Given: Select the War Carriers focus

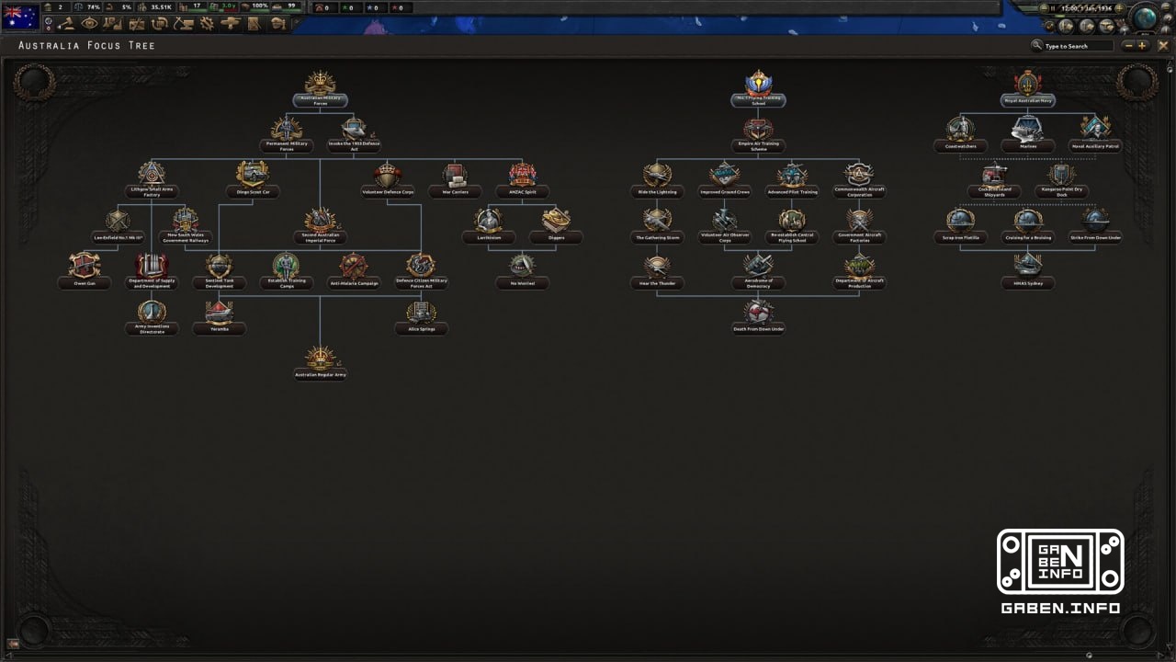Looking at the screenshot, I should [455, 180].
